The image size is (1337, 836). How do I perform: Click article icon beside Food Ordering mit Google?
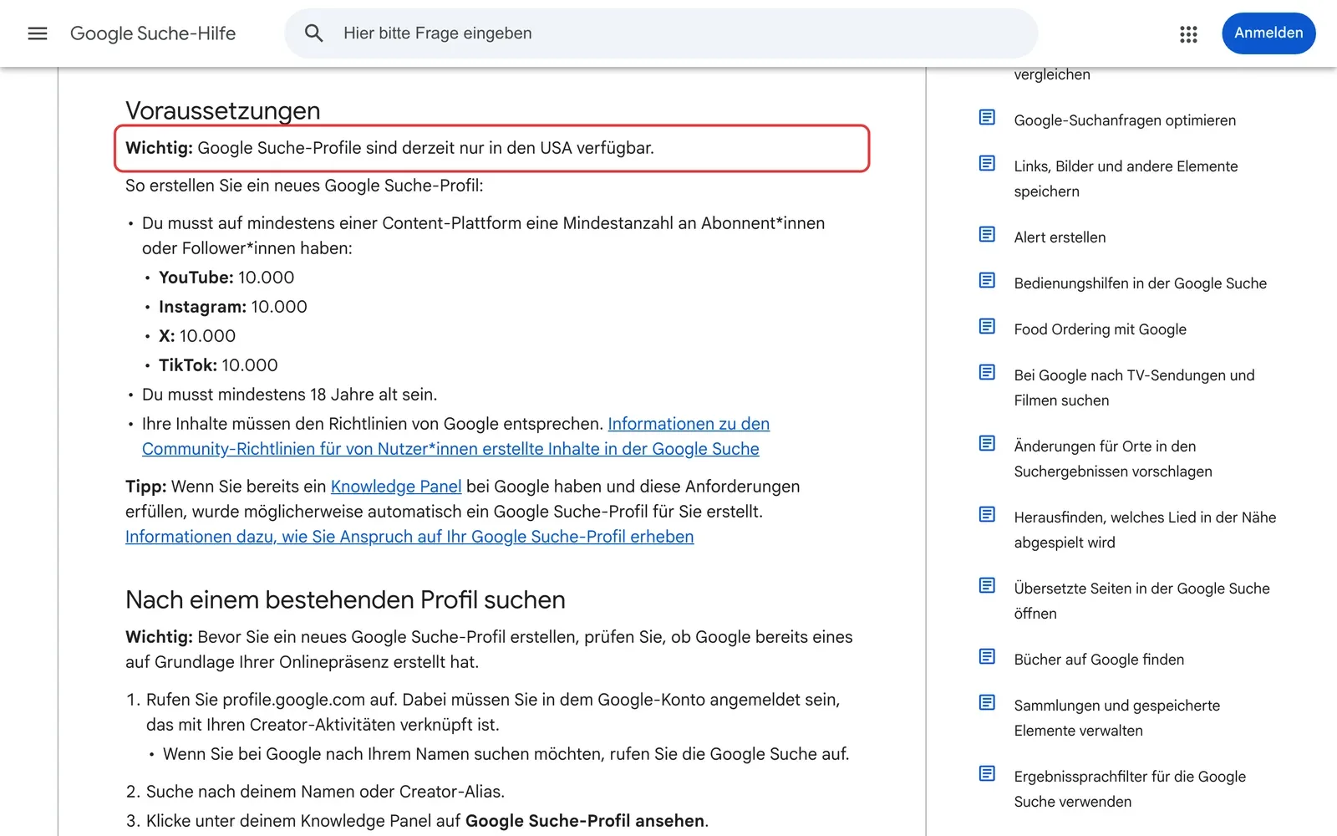click(x=987, y=326)
